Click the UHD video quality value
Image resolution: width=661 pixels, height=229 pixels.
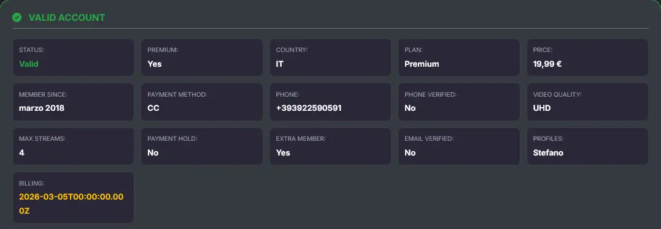click(542, 108)
